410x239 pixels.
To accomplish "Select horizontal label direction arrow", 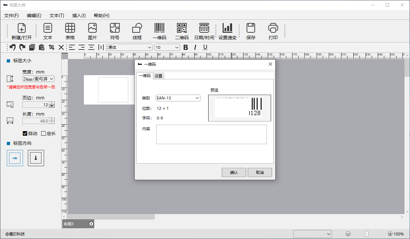I will click(15, 158).
